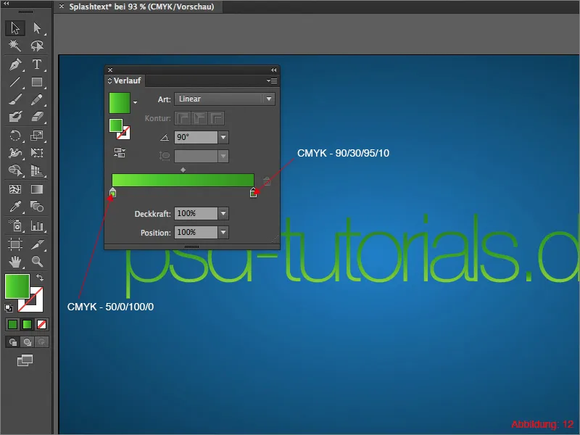
Task: Activate the Type tool
Action: (37, 65)
